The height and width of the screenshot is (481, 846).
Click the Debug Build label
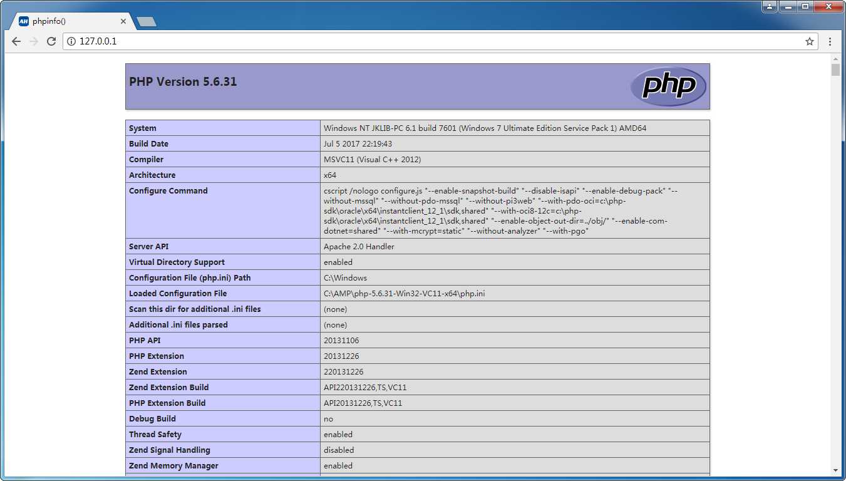pyautogui.click(x=152, y=419)
